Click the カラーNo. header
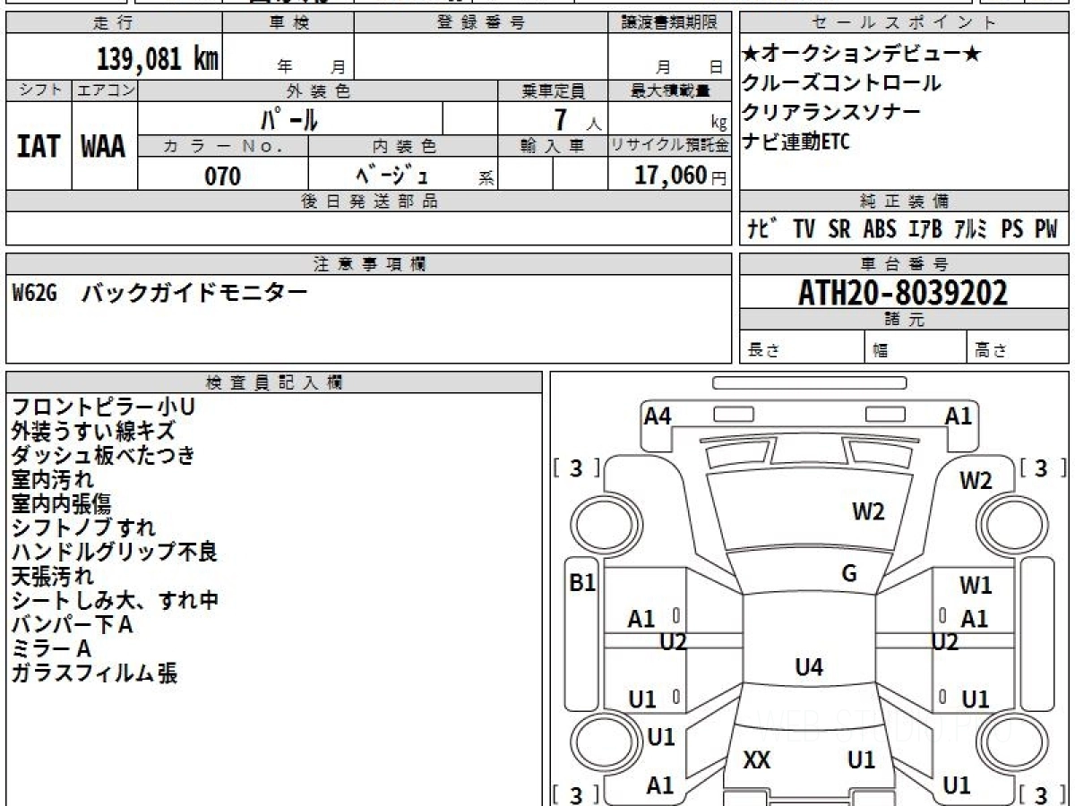This screenshot has height=806, width=1075. coord(223,146)
